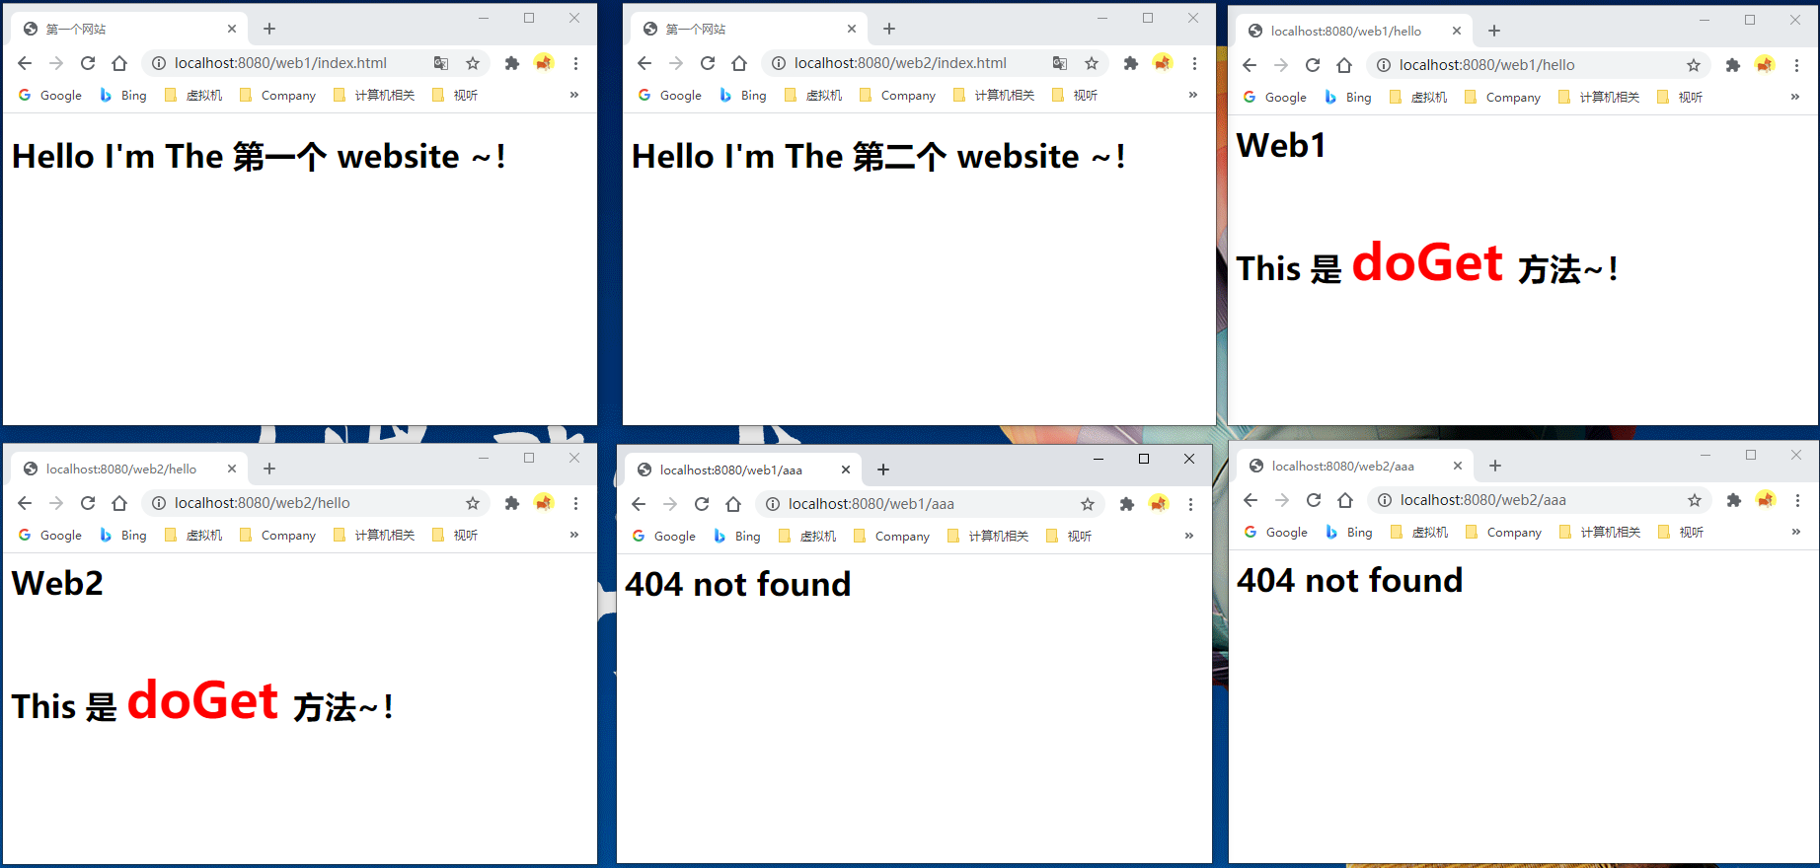Expand bookmarks overflow in web1/index.html window

[x=574, y=95]
